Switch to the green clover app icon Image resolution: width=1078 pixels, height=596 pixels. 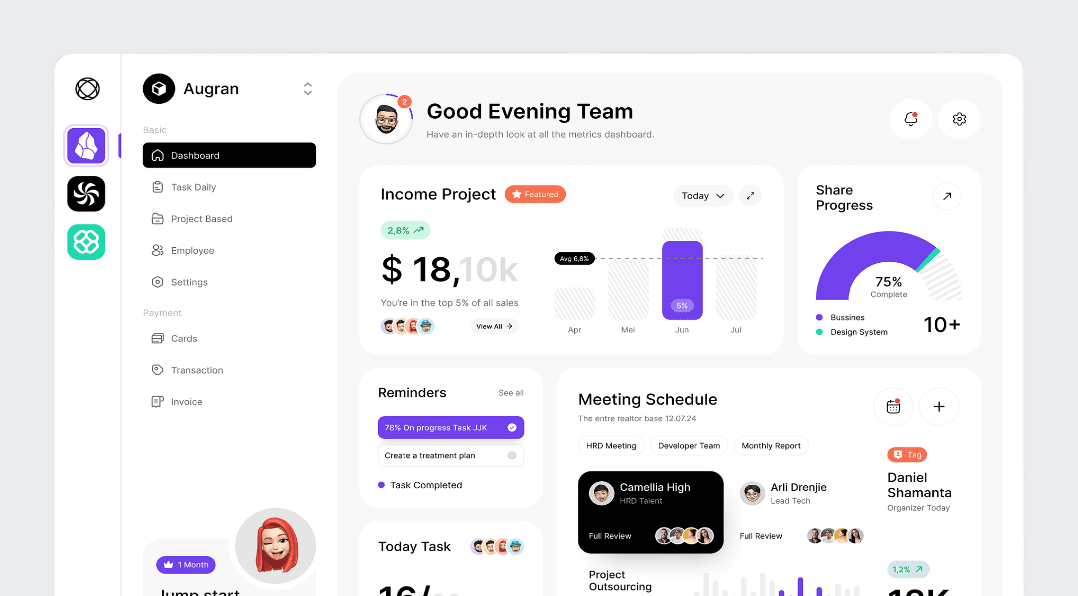[86, 242]
